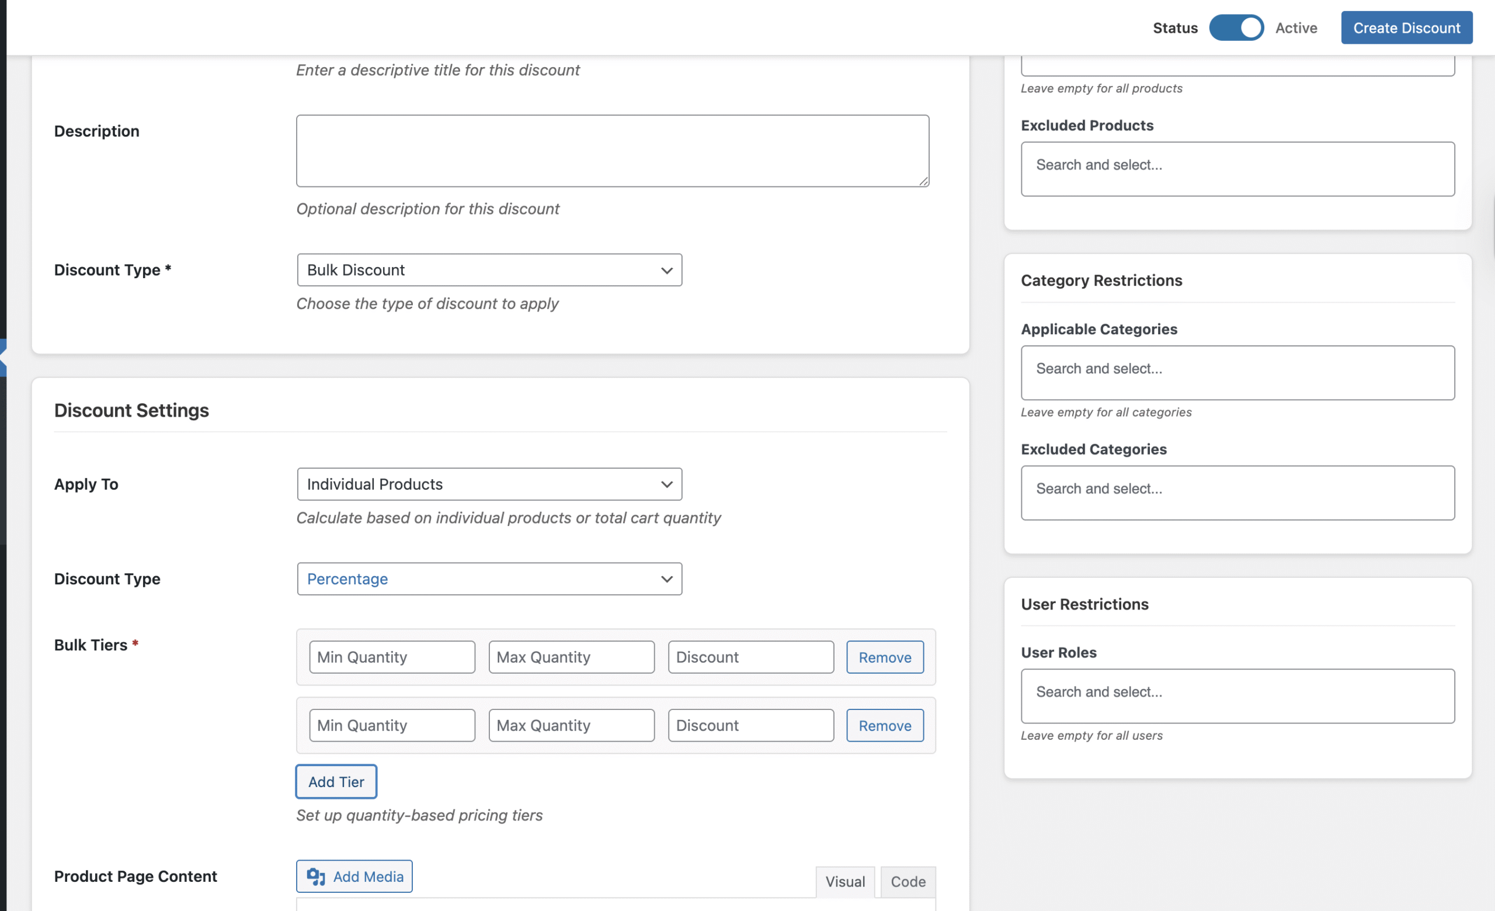The height and width of the screenshot is (911, 1495).
Task: Click into the Description text area
Action: (612, 151)
